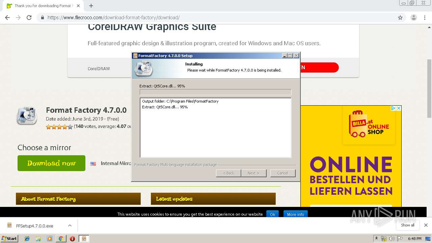The height and width of the screenshot is (243, 432).
Task: Accept cookies with the Ok button
Action: click(272, 214)
